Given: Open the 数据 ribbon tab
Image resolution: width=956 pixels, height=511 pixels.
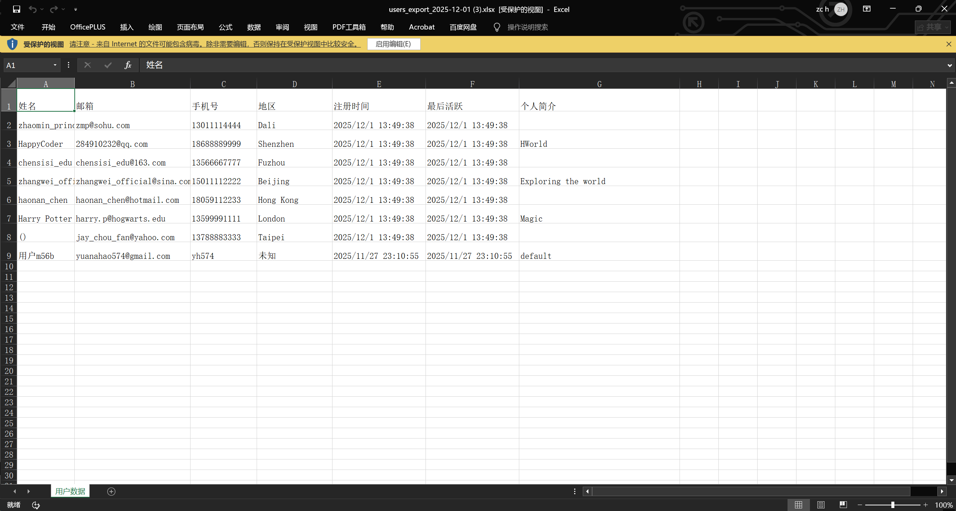Looking at the screenshot, I should pos(254,27).
